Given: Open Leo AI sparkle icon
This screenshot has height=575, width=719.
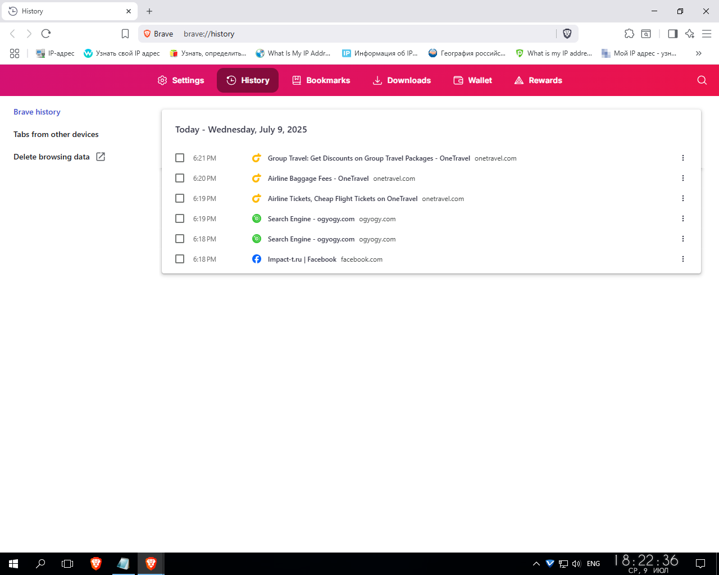Looking at the screenshot, I should pos(690,34).
